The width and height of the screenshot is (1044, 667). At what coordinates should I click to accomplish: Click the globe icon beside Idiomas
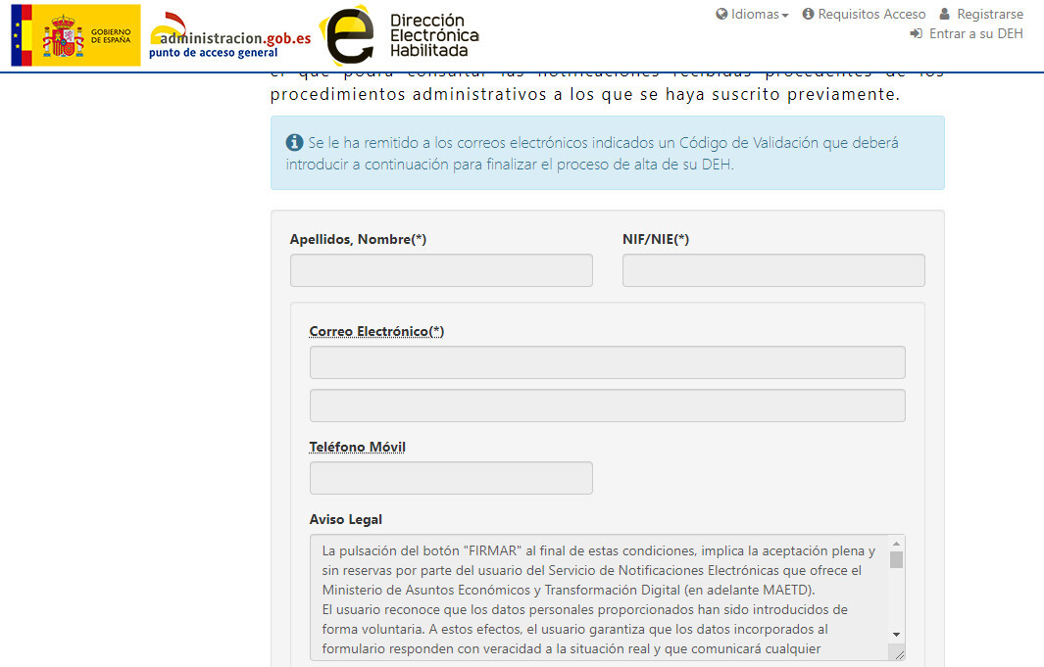(721, 15)
